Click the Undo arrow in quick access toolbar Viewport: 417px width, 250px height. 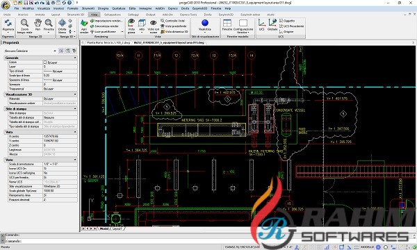(37, 3)
